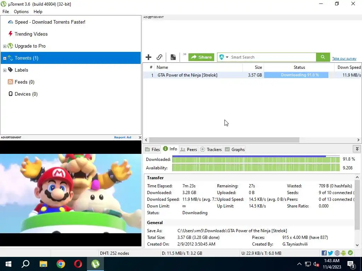Click the Mario advertisement image
The width and height of the screenshot is (362, 271).
click(x=71, y=193)
